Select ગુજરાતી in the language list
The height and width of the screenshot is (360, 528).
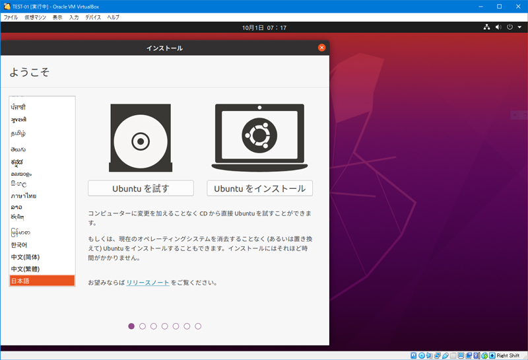tap(42, 120)
